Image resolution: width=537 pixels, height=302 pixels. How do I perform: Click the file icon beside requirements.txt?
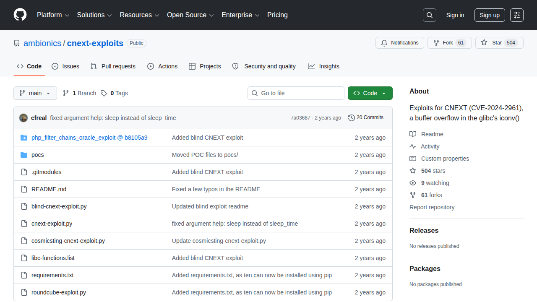tap(24, 275)
